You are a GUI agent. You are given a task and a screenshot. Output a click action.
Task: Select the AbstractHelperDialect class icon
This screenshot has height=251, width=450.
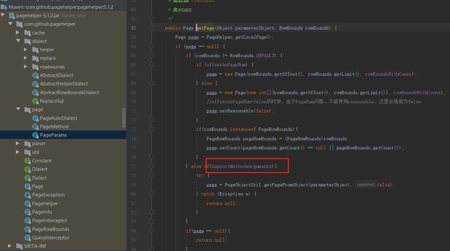tap(35, 84)
